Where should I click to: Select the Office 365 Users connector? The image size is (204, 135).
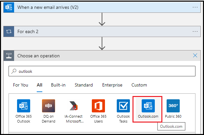click(x=98, y=106)
